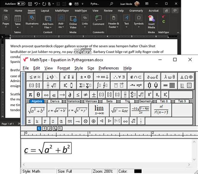Click the Undo icon in Word
198x174 pixels.
(x=36, y=4)
